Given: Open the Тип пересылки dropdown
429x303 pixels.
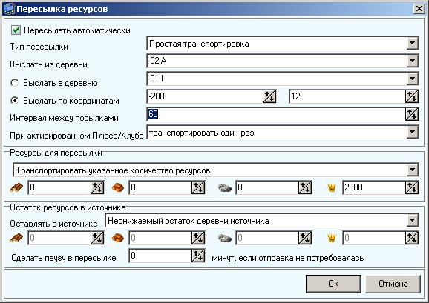Looking at the screenshot, I should tap(412, 44).
